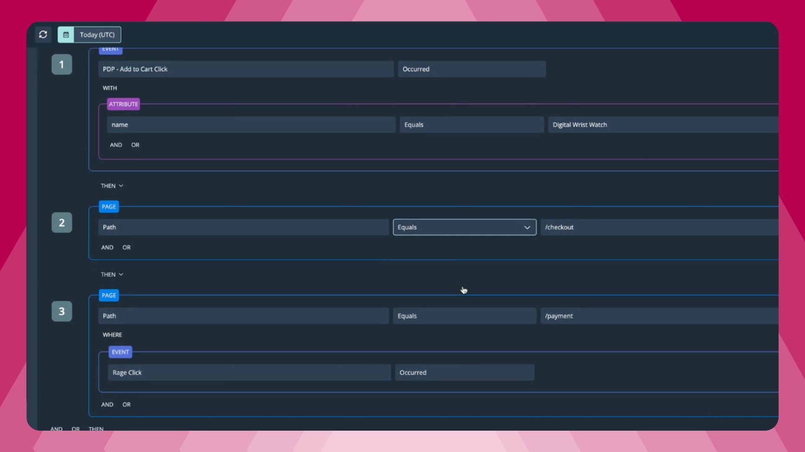805x452 pixels.
Task: Click the EVENT badge on step 1
Action: pyautogui.click(x=111, y=49)
